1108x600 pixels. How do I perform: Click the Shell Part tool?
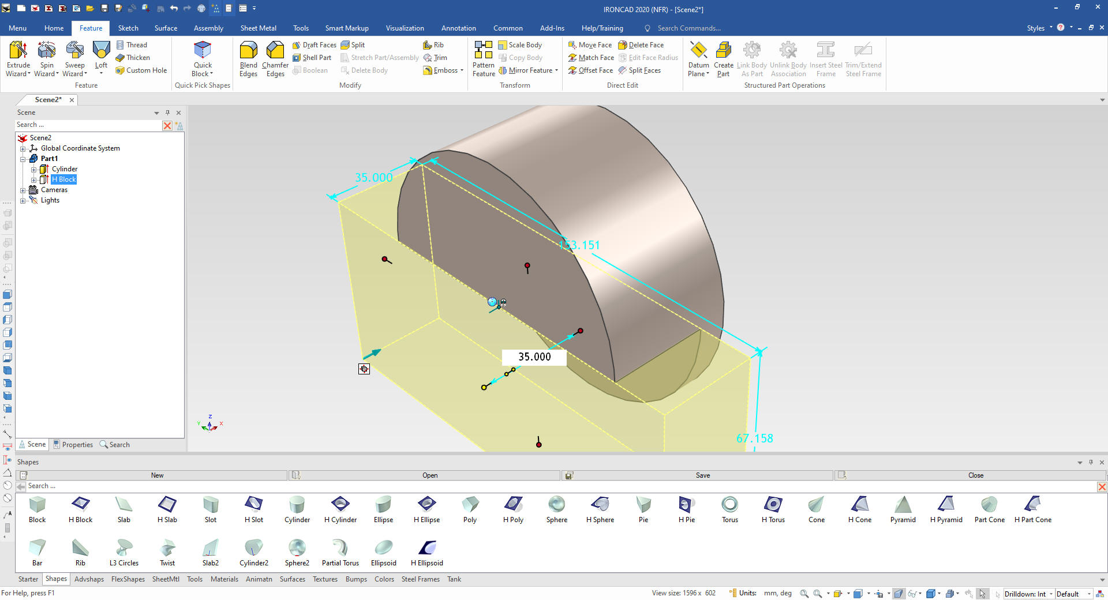point(312,58)
